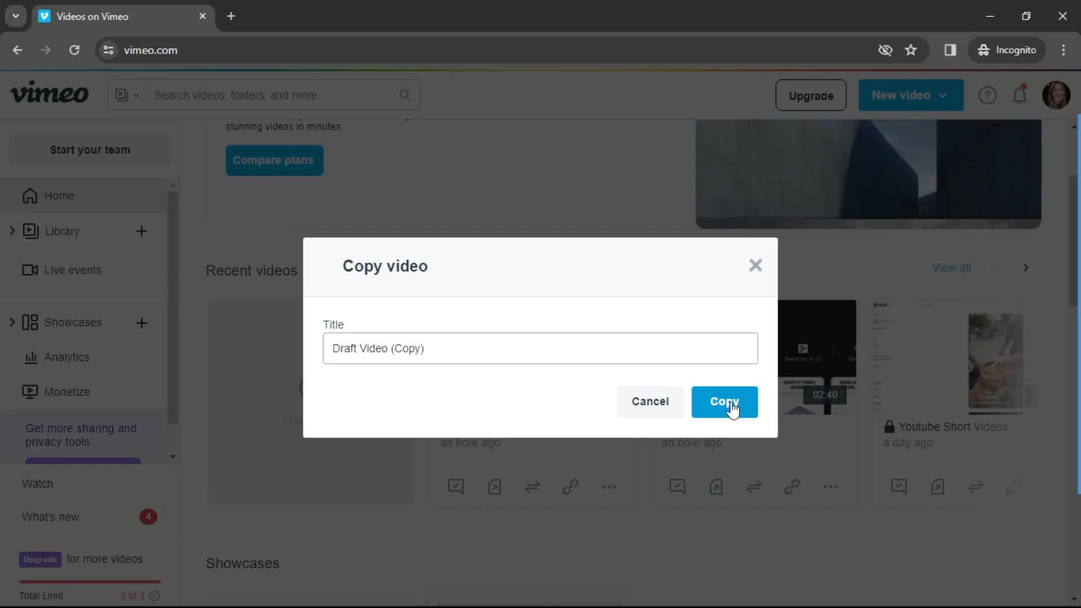The height and width of the screenshot is (608, 1081).
Task: Open Chrome three-dot menu
Action: coord(1064,50)
